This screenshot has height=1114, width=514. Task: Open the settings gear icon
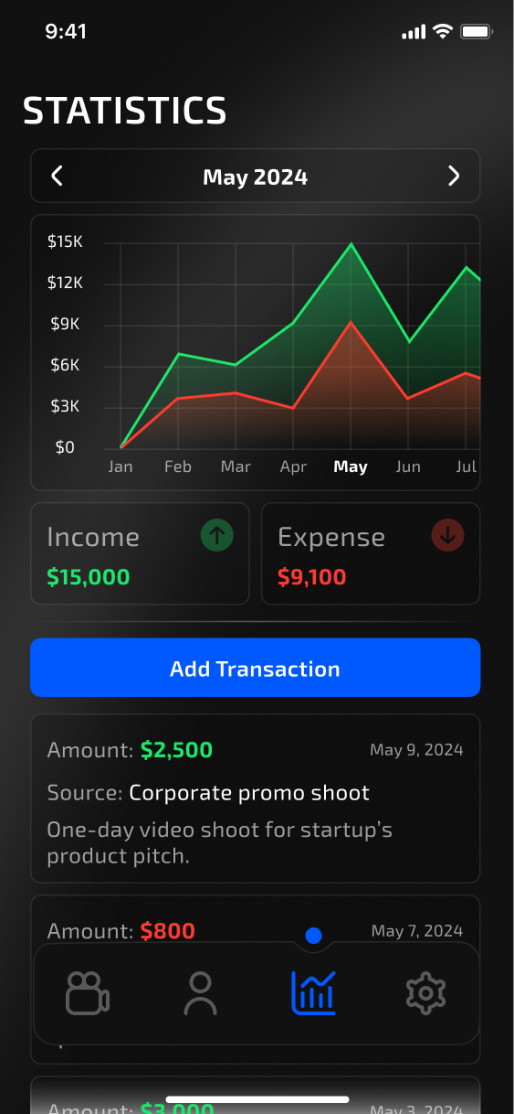pyautogui.click(x=425, y=993)
